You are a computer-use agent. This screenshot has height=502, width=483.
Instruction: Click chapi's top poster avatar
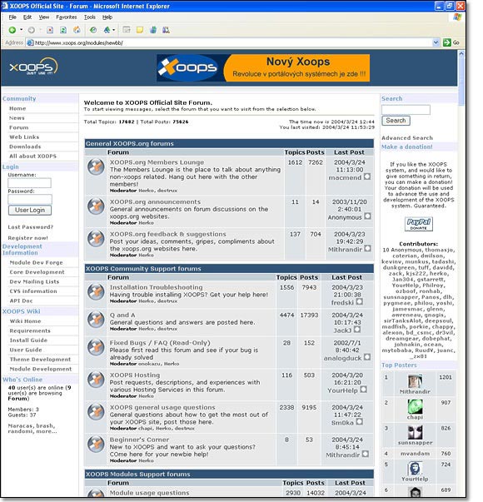coord(415,406)
